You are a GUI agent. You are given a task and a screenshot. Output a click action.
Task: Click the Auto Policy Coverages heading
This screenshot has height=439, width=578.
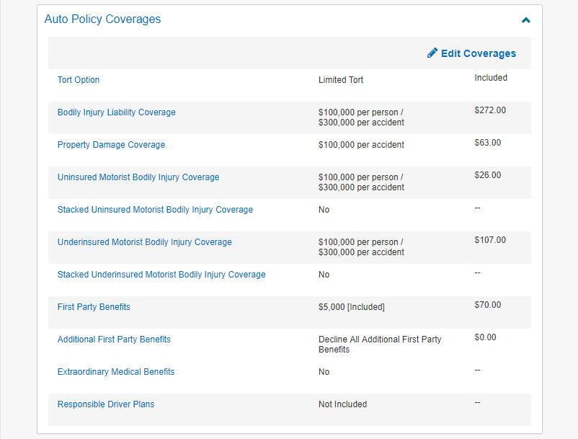102,19
